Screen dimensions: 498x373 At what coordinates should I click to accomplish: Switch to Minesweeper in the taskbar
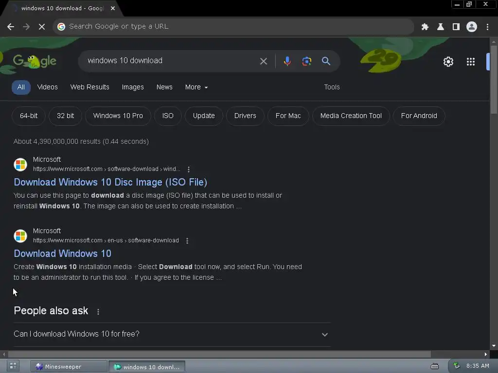(x=69, y=366)
